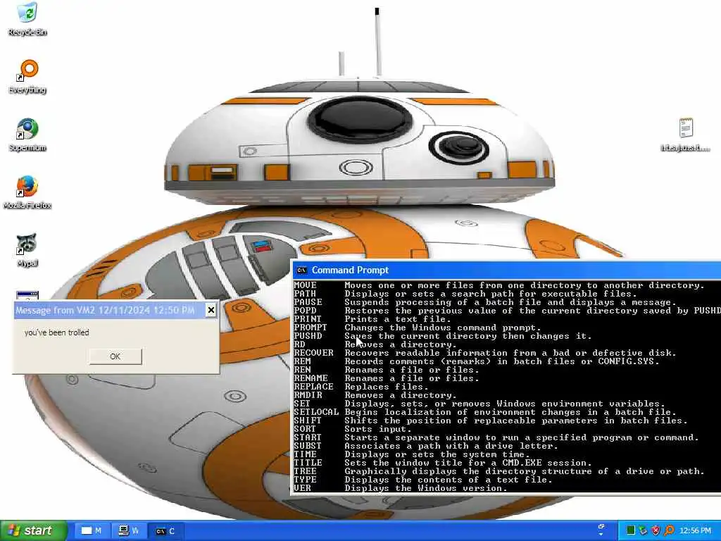The height and width of the screenshot is (541, 721).
Task: Click the START command line in Command Prompt
Action: [x=496, y=437]
